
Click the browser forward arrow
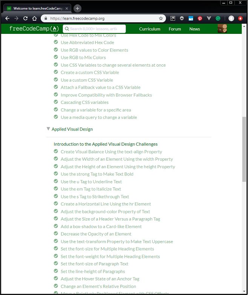[x=17, y=18]
